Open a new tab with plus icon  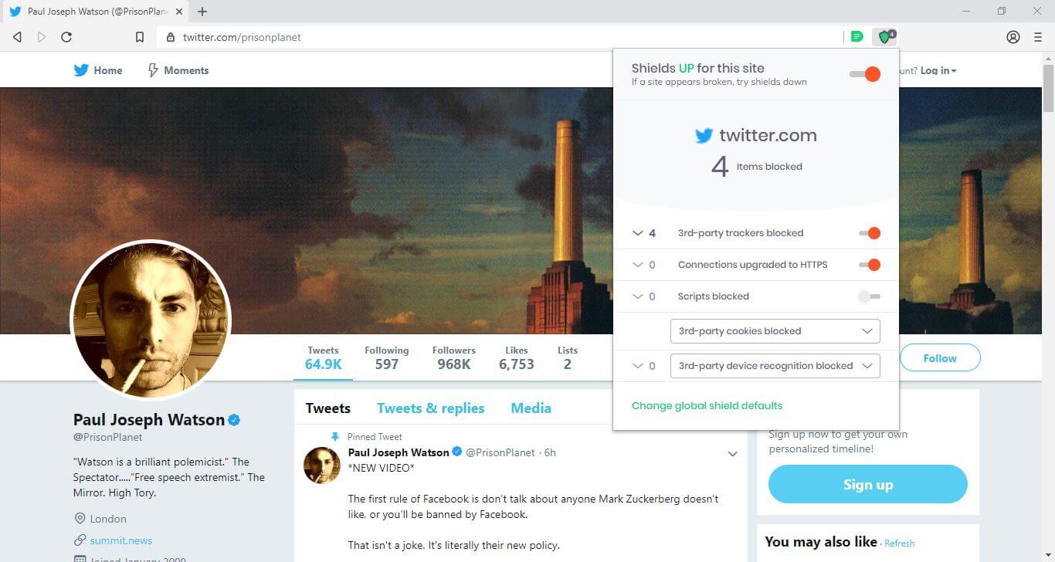click(202, 12)
